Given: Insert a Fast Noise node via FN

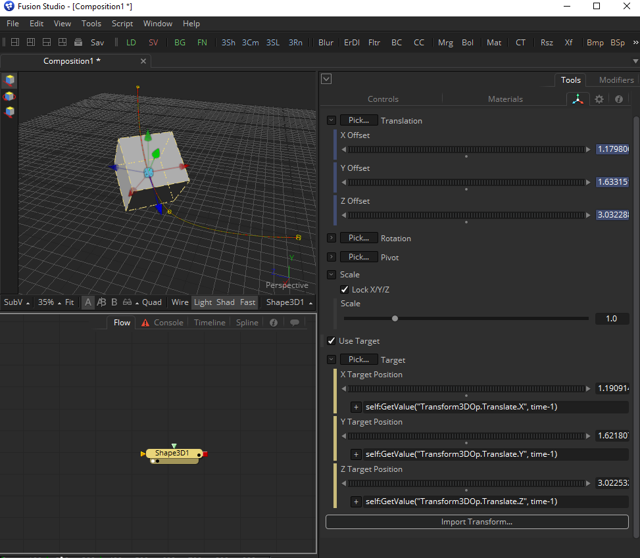Looking at the screenshot, I should pyautogui.click(x=202, y=43).
